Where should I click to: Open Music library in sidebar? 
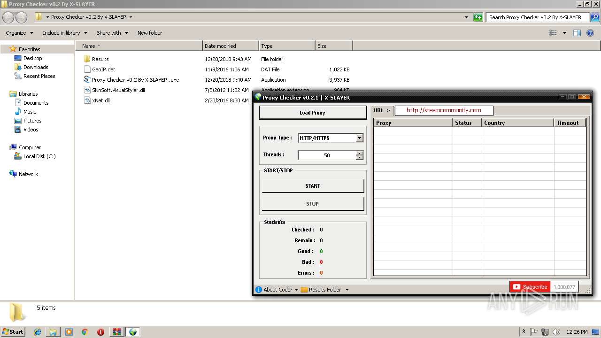click(30, 112)
